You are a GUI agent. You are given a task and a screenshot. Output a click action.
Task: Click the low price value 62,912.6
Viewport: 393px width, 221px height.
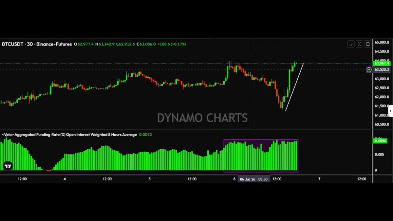[x=127, y=44]
